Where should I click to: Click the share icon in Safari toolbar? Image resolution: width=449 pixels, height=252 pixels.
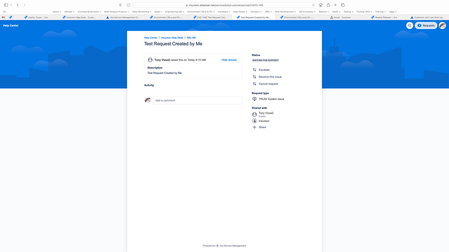[x=328, y=5]
